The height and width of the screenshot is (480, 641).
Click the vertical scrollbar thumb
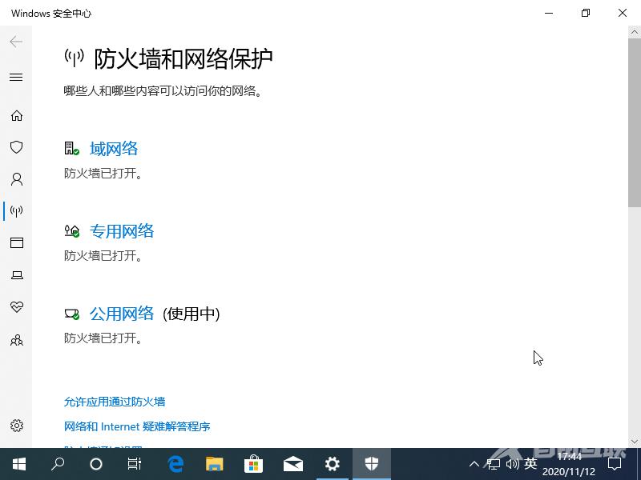[x=635, y=122]
